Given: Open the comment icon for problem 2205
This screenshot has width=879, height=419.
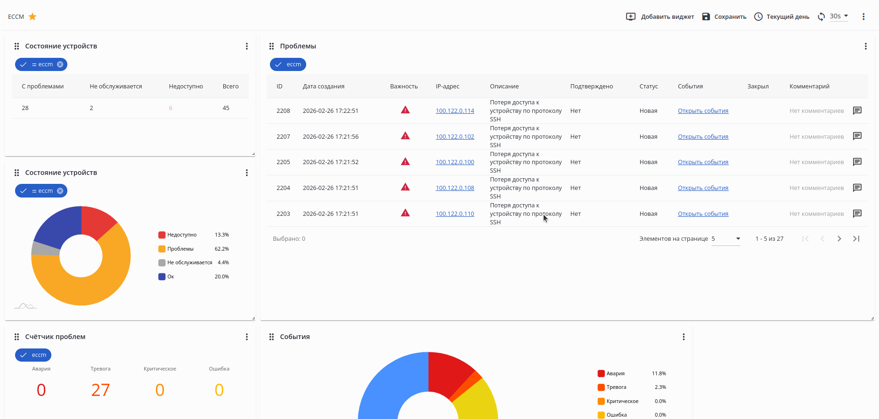Looking at the screenshot, I should 857,162.
